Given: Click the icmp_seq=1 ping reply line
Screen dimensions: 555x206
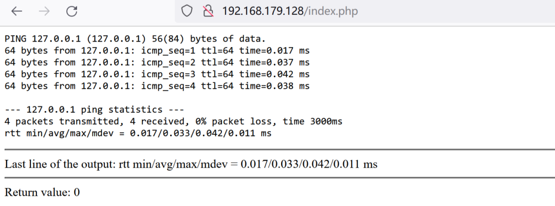Looking at the screenshot, I should point(157,51).
